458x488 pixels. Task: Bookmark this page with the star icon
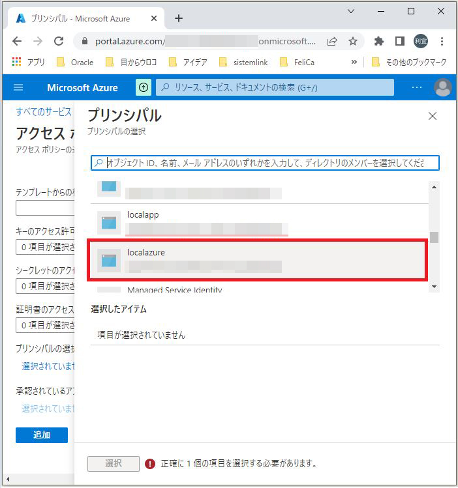point(353,41)
